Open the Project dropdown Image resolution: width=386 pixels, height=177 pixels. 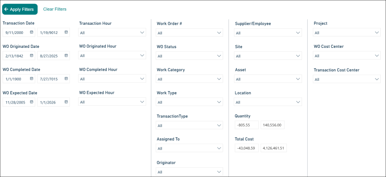[x=346, y=33]
